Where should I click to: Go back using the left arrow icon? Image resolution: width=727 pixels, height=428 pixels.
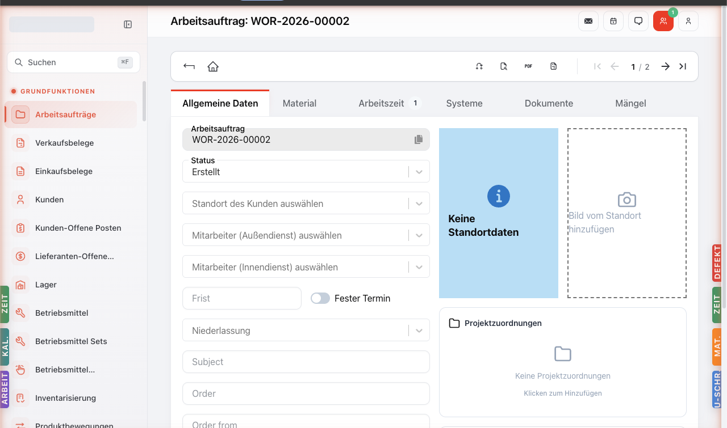[189, 66]
